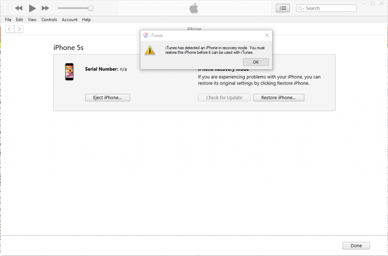This screenshot has height=256, width=388.
Task: Click the volume slider knob
Action: coord(91,8)
